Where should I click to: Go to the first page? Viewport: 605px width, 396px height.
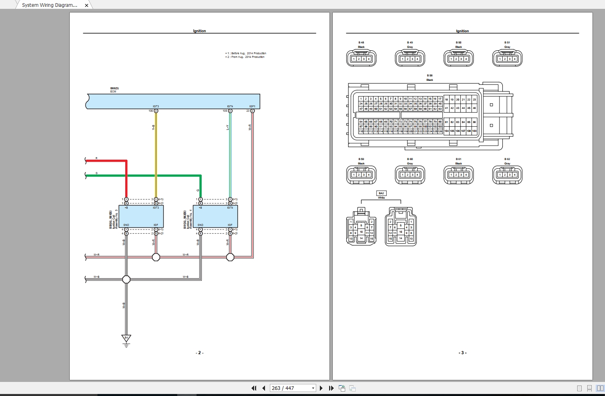click(254, 388)
